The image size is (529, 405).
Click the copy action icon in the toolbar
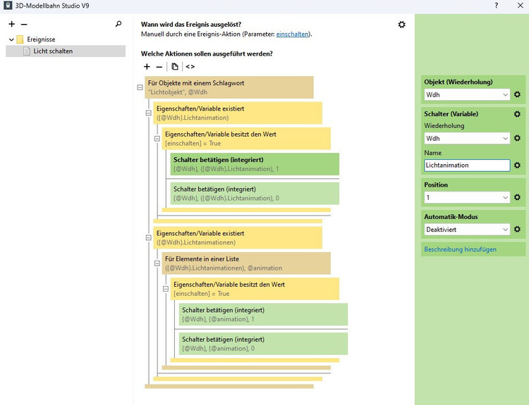[175, 66]
